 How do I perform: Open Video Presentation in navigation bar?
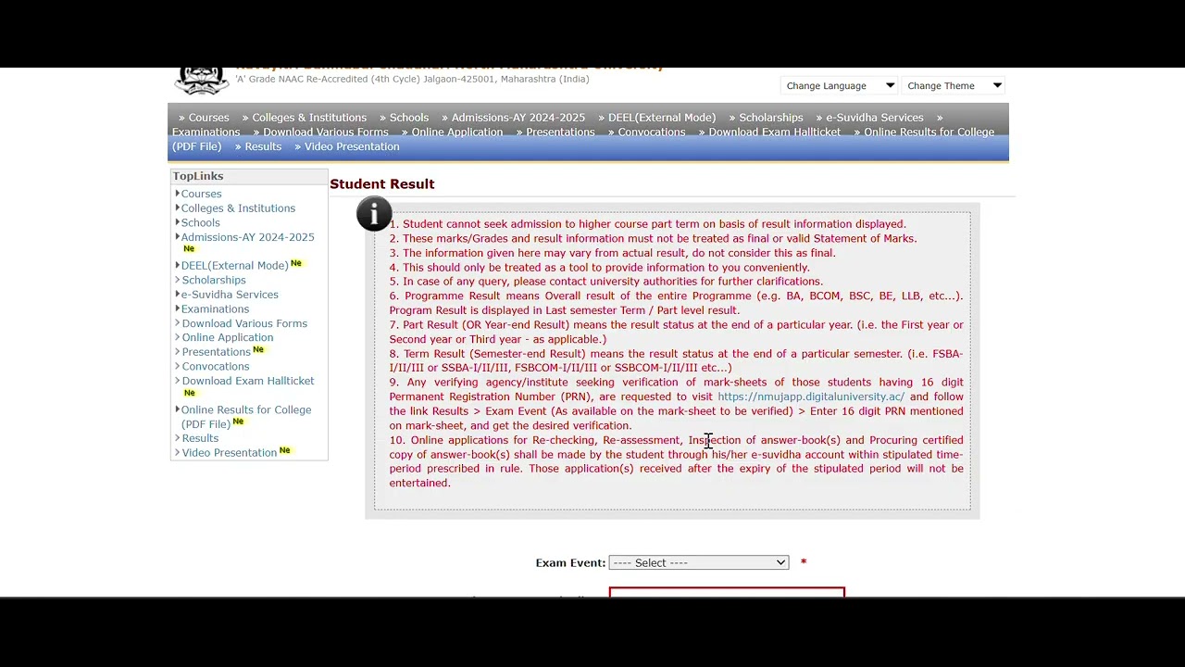352,146
